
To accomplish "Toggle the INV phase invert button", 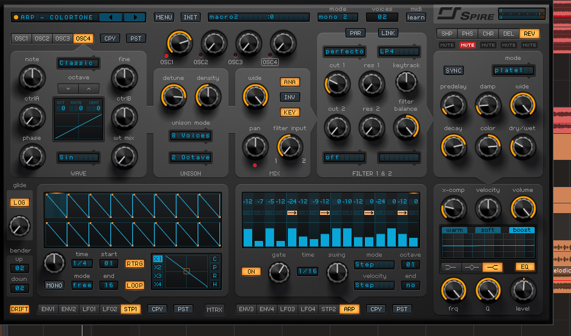I will pyautogui.click(x=290, y=97).
